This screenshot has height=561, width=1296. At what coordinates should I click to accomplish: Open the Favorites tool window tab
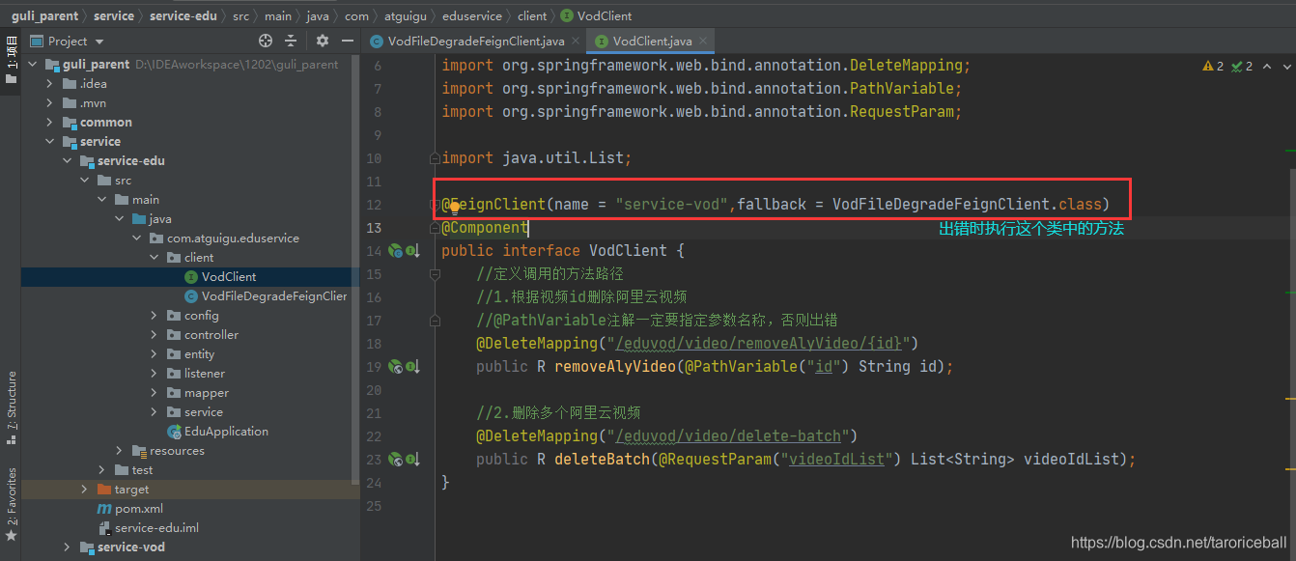pos(11,503)
